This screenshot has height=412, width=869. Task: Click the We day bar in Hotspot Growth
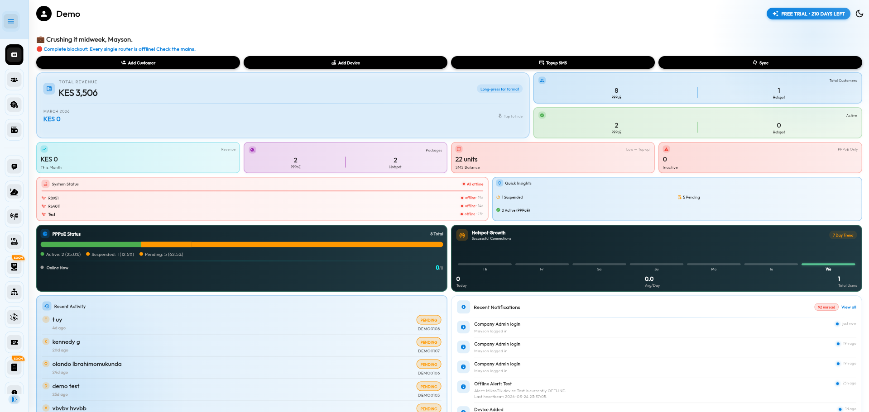click(x=828, y=264)
